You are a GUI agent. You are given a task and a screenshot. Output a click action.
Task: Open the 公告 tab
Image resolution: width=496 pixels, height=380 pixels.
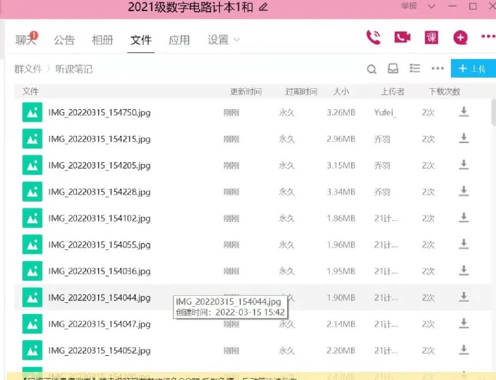point(64,40)
